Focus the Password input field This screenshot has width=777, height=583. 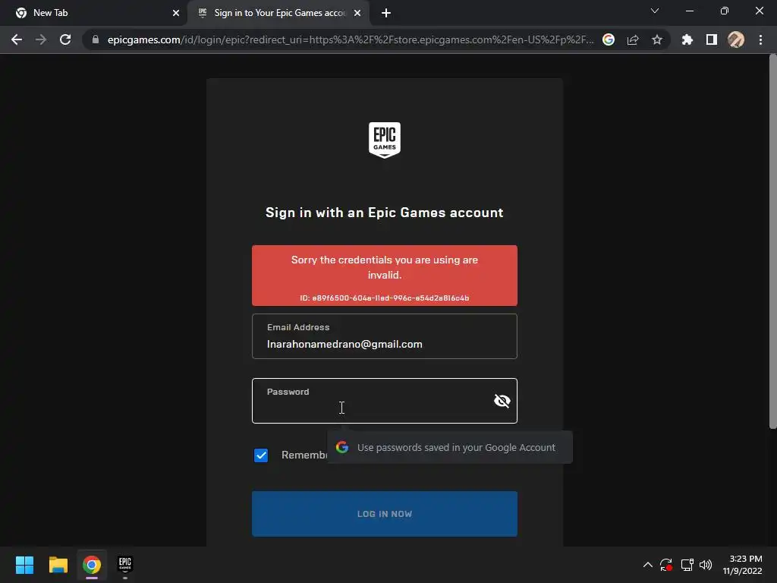pyautogui.click(x=385, y=401)
